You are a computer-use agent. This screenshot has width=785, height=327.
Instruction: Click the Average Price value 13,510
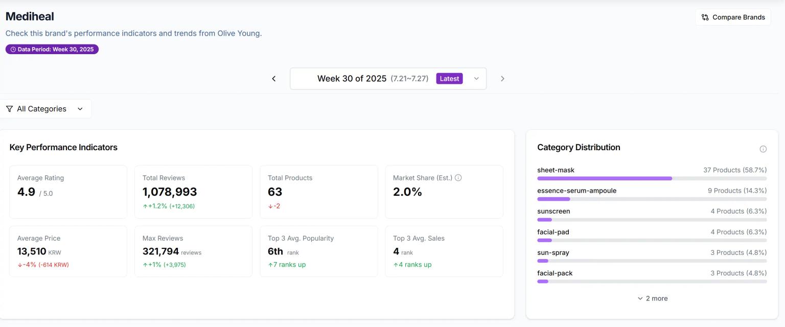(x=32, y=251)
